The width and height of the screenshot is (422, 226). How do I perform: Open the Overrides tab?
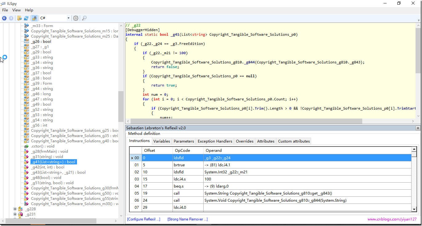pos(245,141)
